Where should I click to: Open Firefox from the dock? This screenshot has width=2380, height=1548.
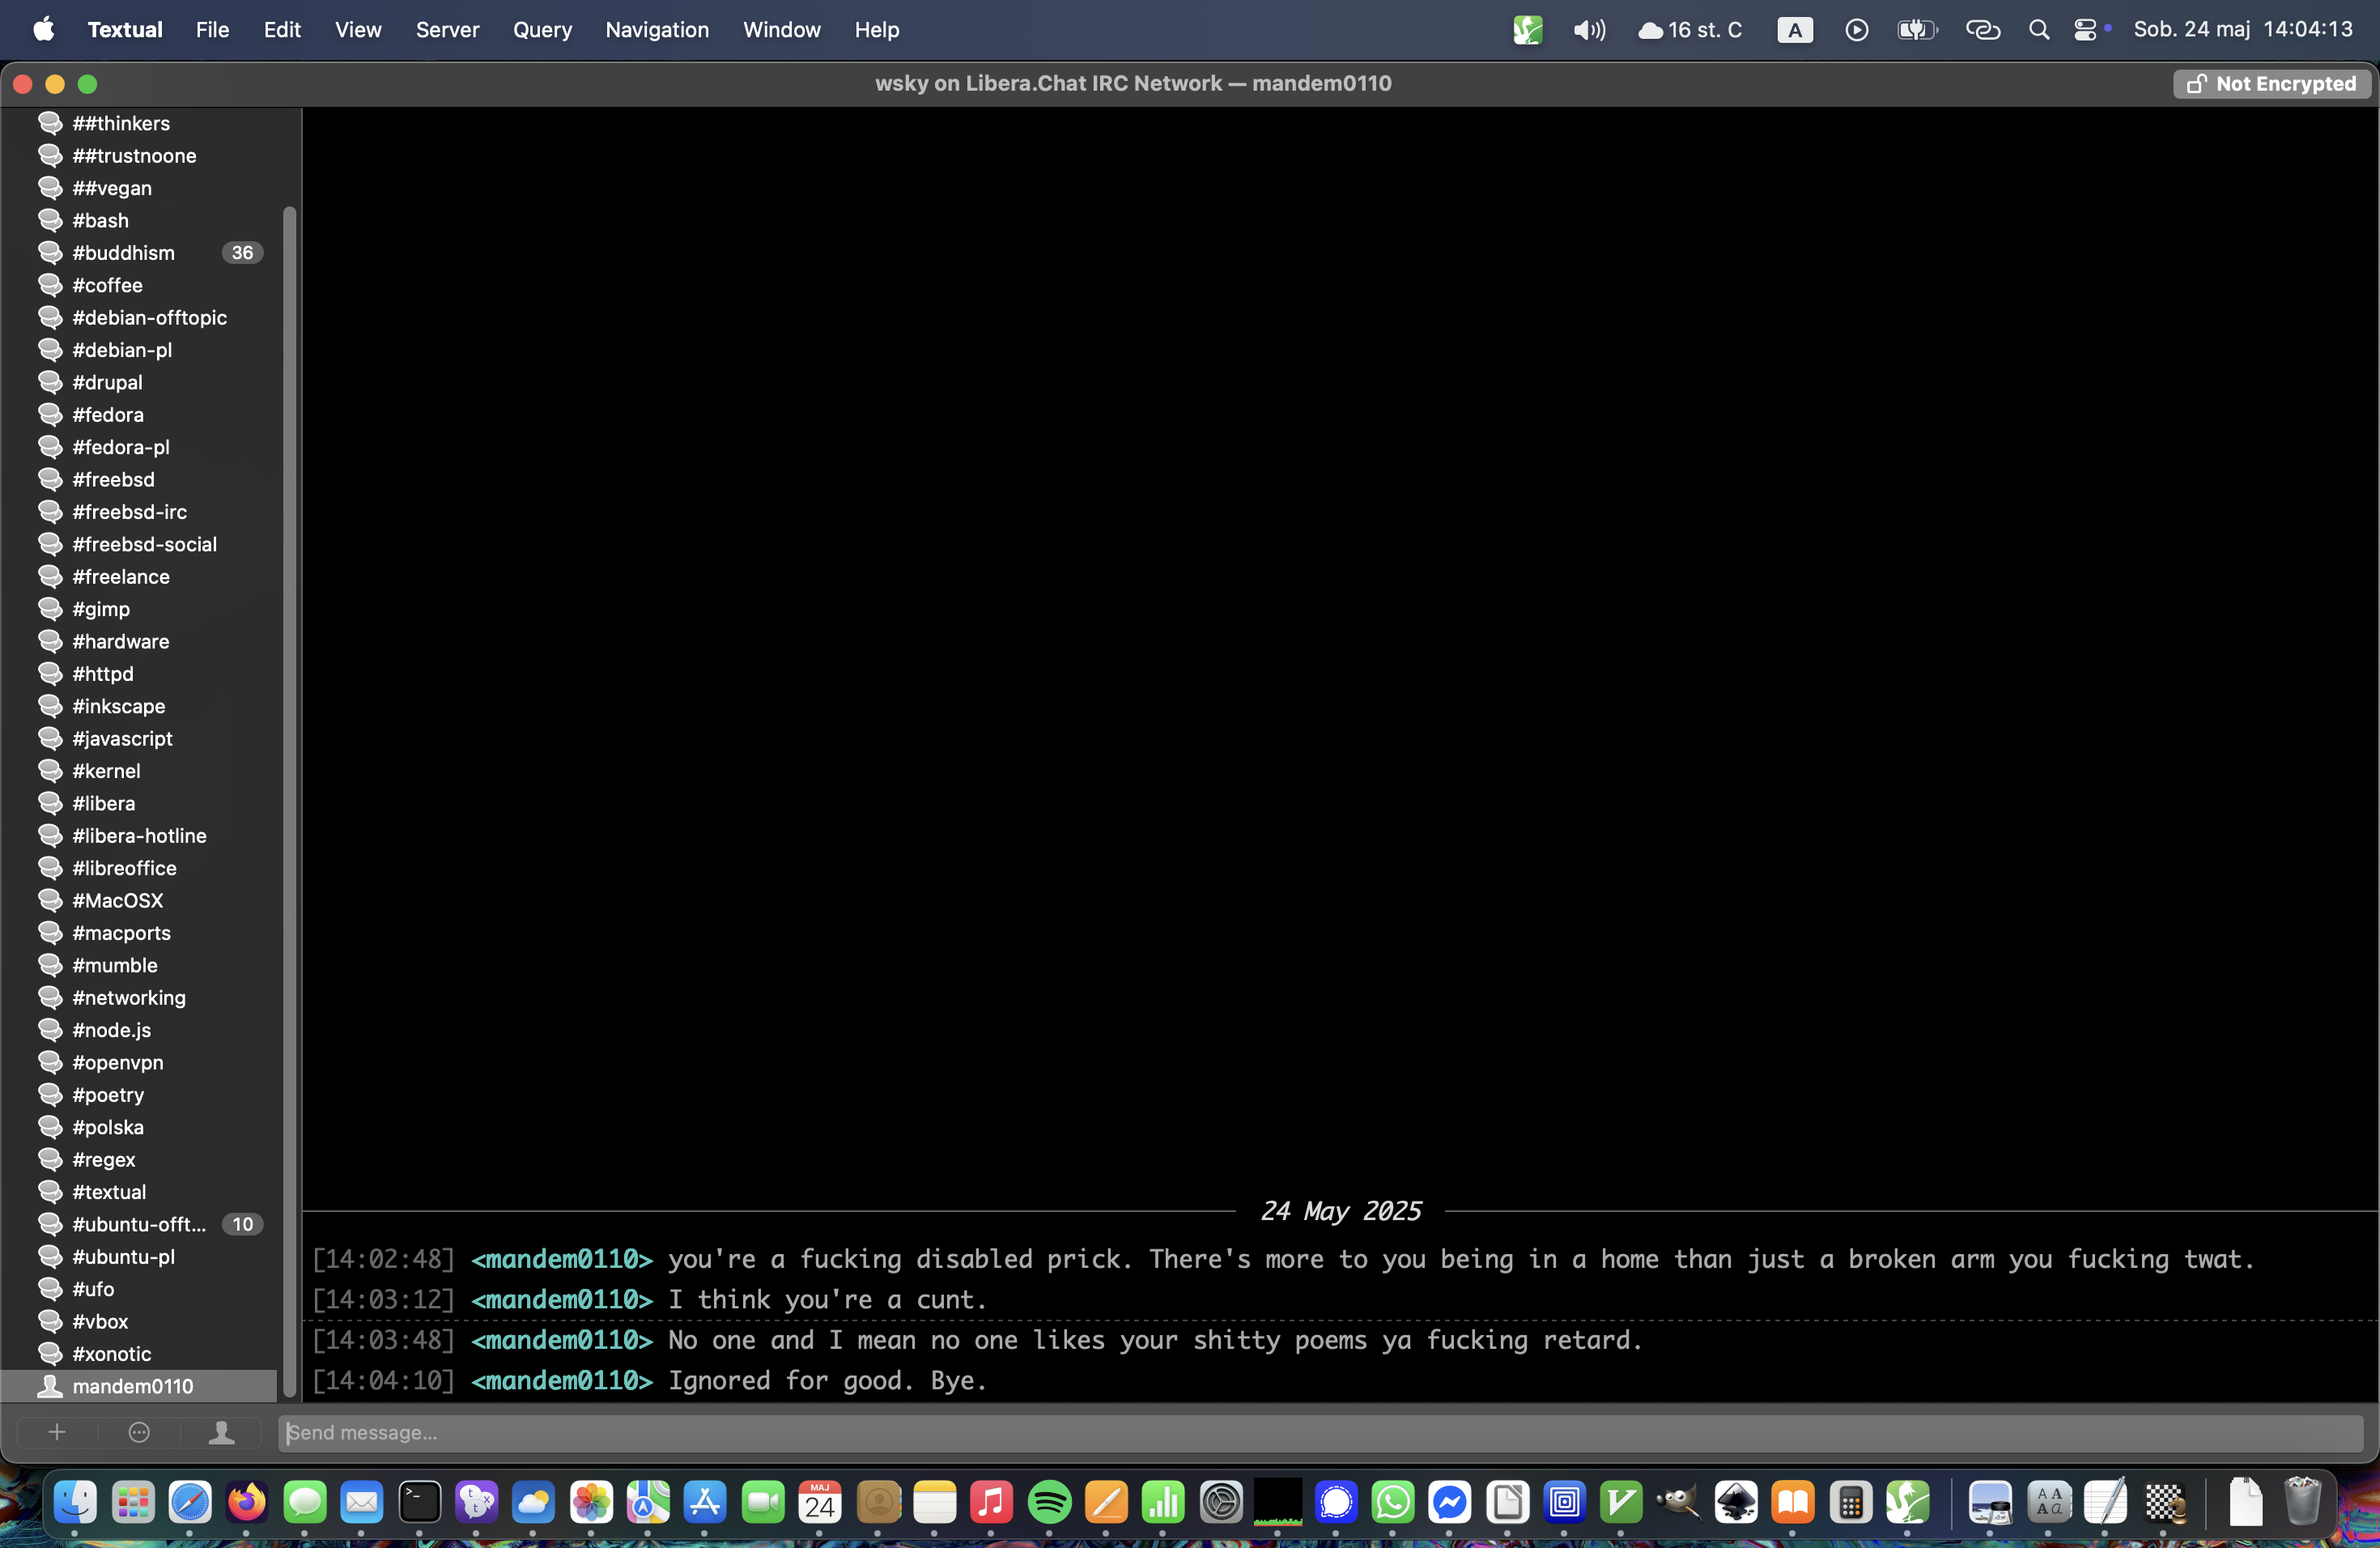[x=247, y=1502]
